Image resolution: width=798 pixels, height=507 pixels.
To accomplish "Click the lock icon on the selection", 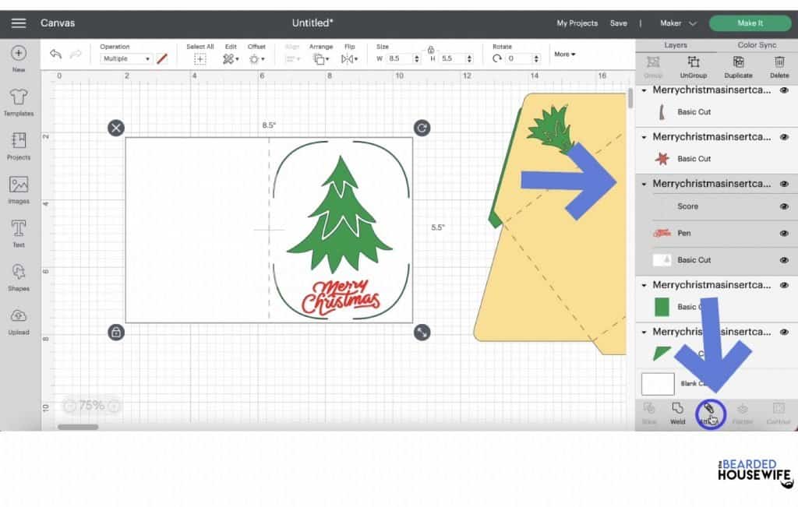I will tap(115, 332).
